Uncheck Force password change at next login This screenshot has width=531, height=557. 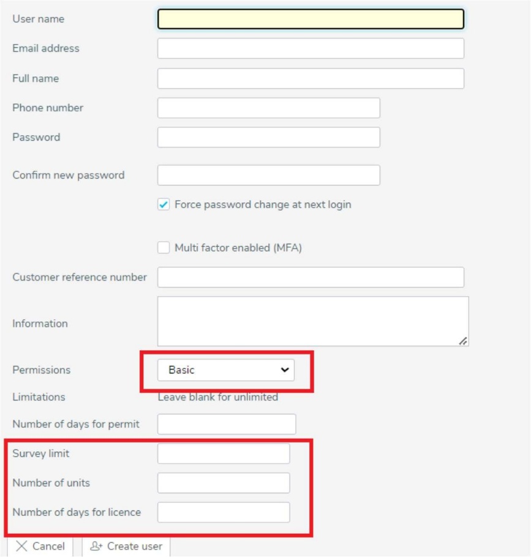164,205
